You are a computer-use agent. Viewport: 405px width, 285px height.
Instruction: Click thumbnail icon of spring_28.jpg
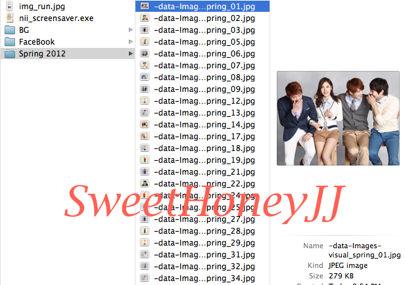pyautogui.click(x=145, y=230)
